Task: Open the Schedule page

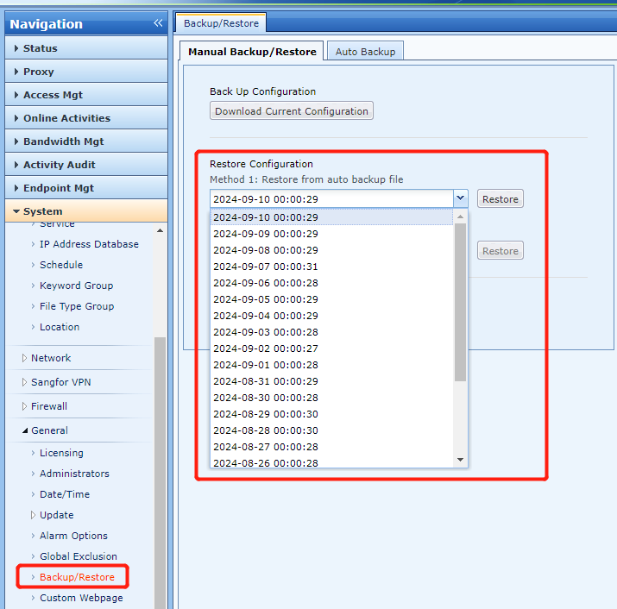Action: click(61, 265)
